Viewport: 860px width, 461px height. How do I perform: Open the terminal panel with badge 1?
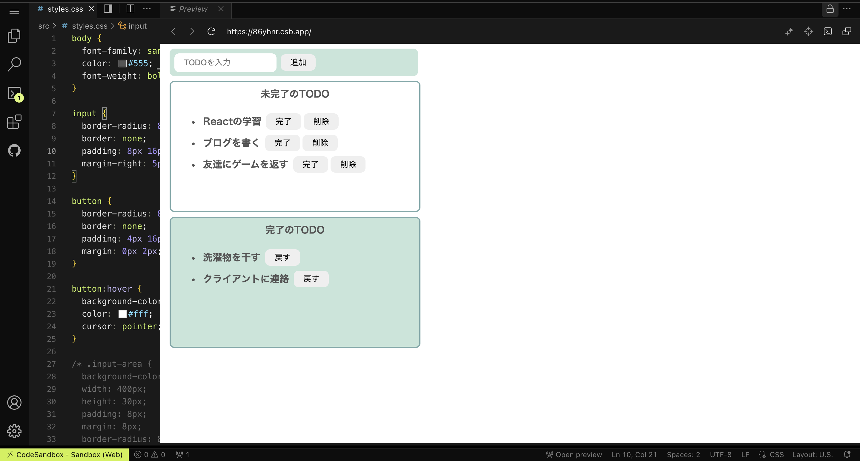pos(14,93)
